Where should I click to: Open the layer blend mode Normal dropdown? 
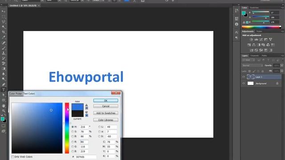(252, 65)
